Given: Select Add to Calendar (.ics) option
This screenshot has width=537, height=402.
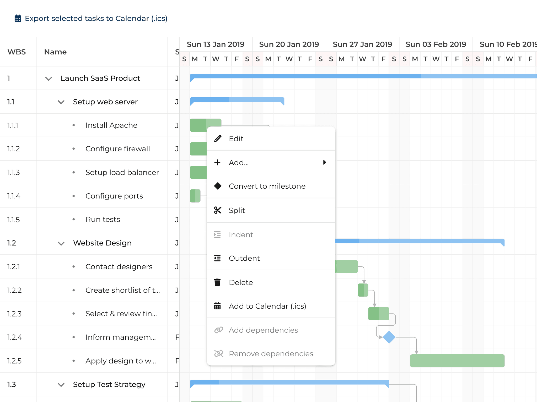Looking at the screenshot, I should coord(267,306).
